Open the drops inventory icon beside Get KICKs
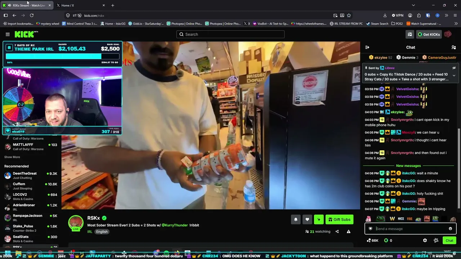The image size is (461, 259). point(410,34)
